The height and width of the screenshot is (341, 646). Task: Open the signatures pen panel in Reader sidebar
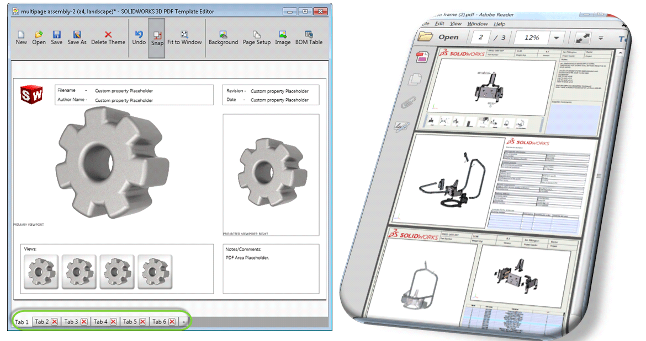(401, 126)
